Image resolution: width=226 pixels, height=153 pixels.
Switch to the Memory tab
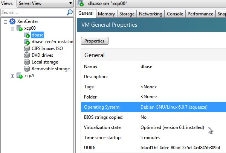[x=107, y=14]
